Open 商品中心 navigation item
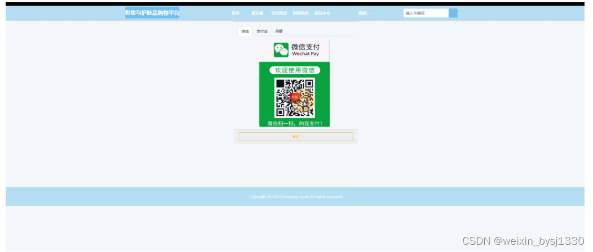This screenshot has width=593, height=252. click(x=322, y=13)
